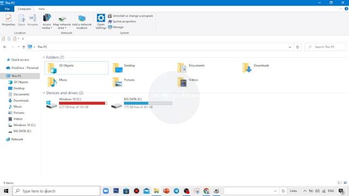The image size is (349, 196).
Task: Click the taskbar Type here to search box
Action: (56, 191)
